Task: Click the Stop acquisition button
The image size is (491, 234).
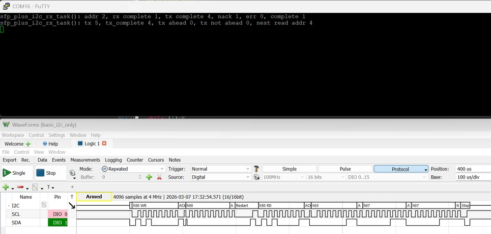Action: click(x=51, y=173)
